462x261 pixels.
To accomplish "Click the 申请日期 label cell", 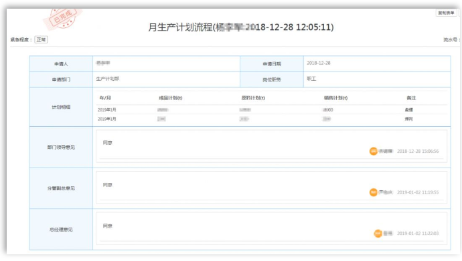I will pos(272,63).
